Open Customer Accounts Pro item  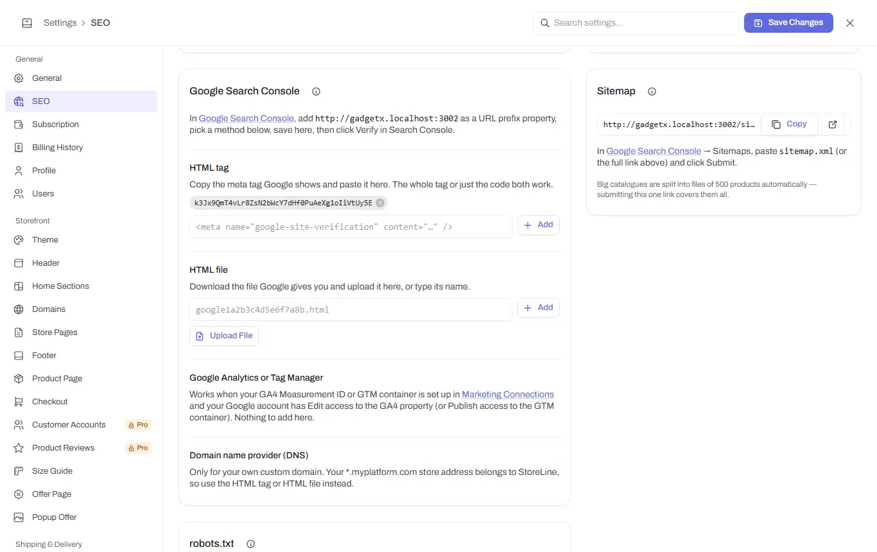(81, 425)
